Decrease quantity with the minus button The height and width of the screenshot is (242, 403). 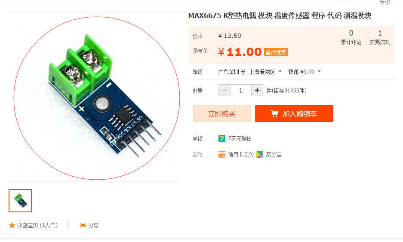(225, 90)
